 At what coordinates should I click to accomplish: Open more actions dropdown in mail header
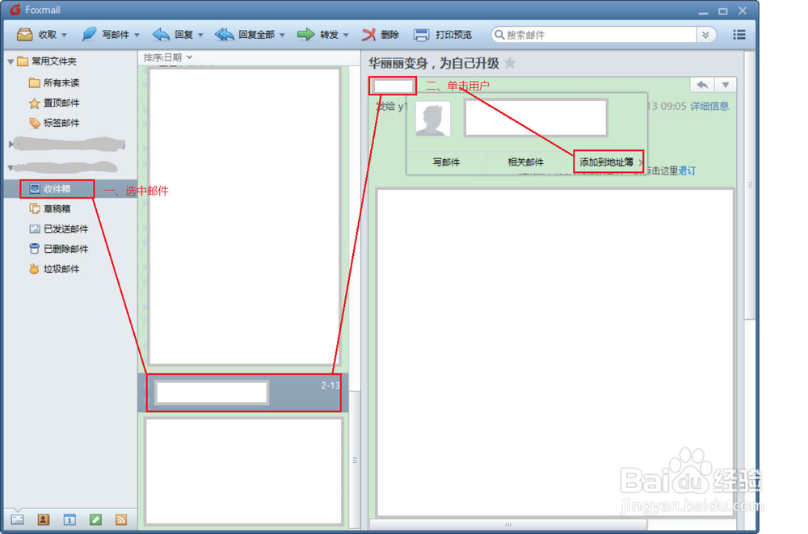point(726,85)
